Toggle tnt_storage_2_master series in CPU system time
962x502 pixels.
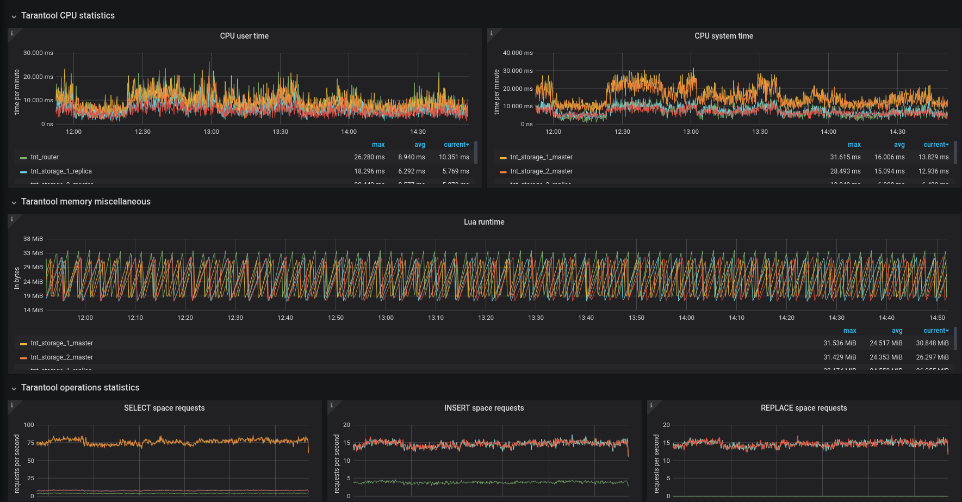(x=541, y=171)
